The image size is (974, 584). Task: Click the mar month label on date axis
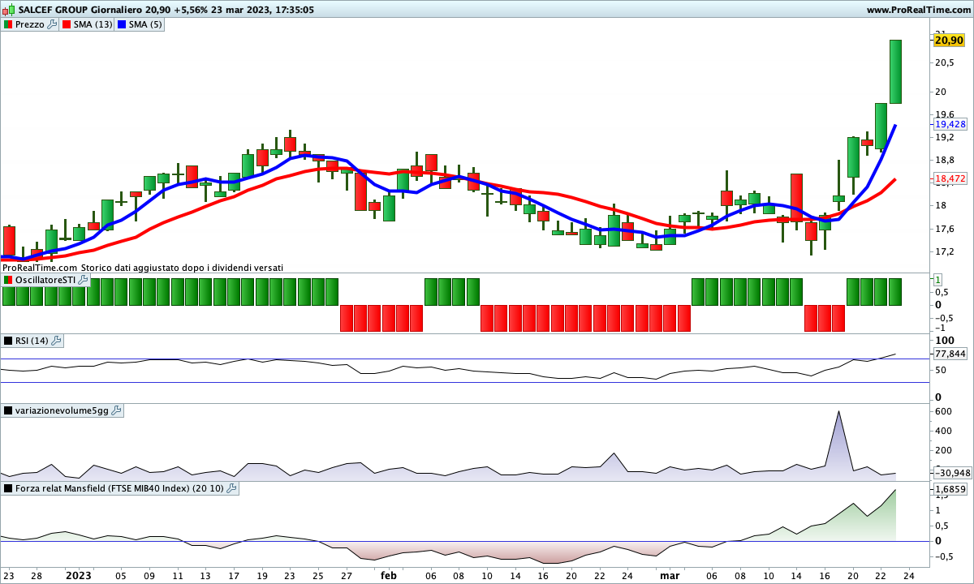tap(670, 575)
